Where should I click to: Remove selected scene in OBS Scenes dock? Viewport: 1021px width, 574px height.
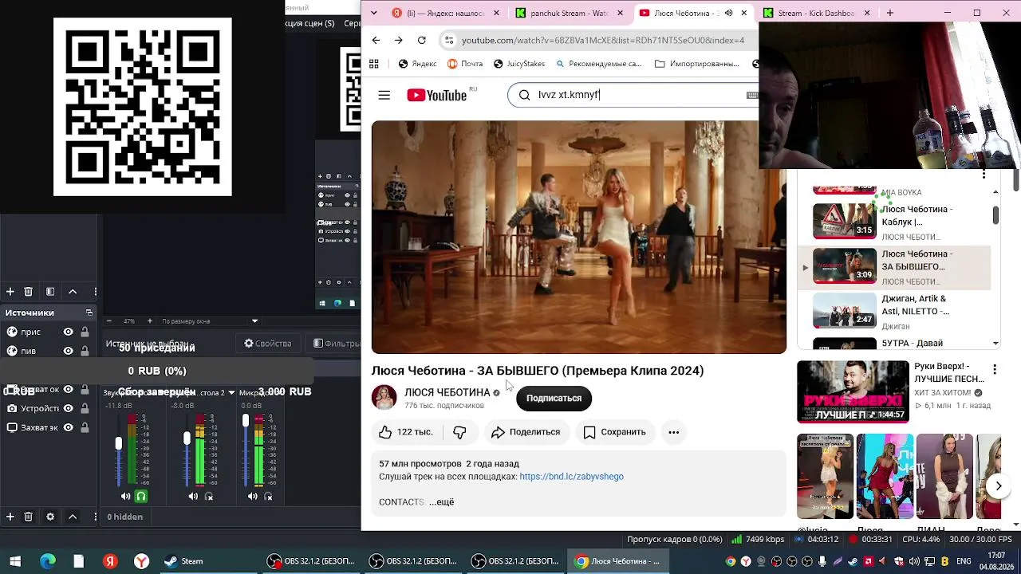pyautogui.click(x=28, y=292)
